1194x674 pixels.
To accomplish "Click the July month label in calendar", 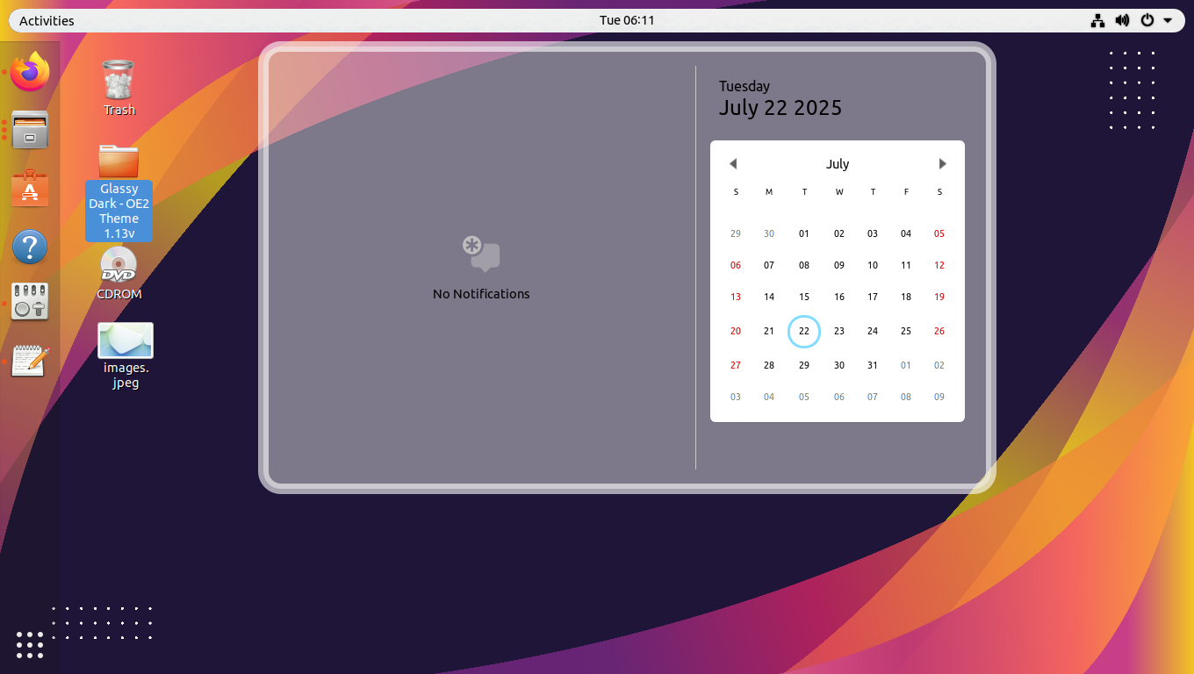I will click(x=838, y=164).
